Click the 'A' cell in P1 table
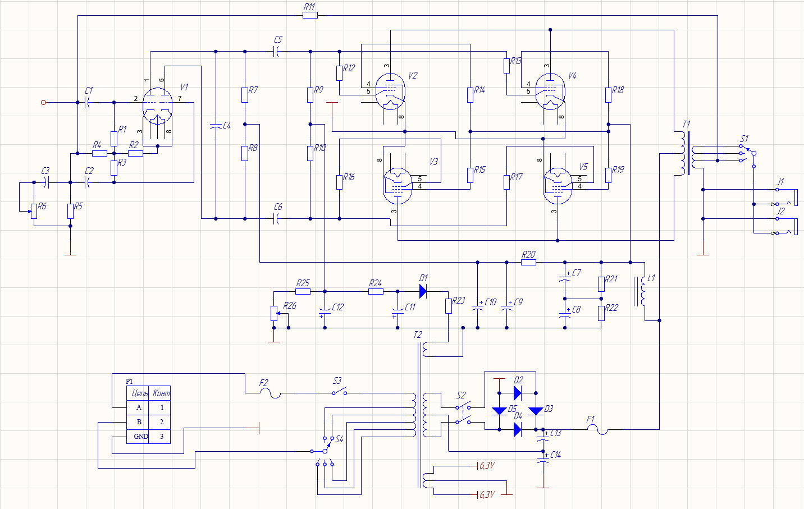The height and width of the screenshot is (509, 804). [x=139, y=407]
